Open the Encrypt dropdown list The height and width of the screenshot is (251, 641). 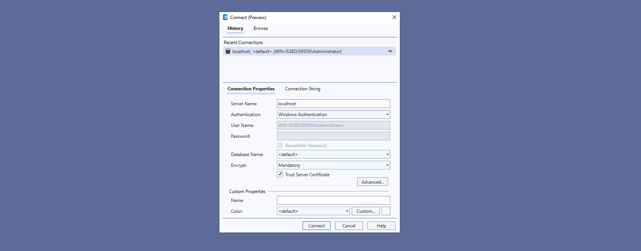333,165
